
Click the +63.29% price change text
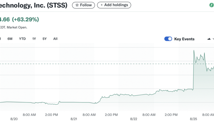click(x=25, y=19)
